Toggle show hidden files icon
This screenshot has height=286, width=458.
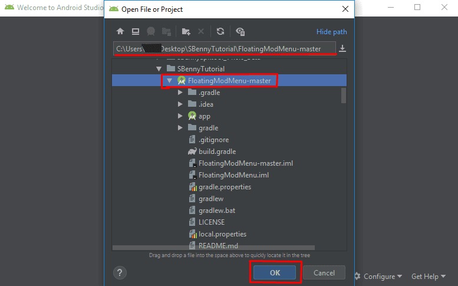(240, 31)
